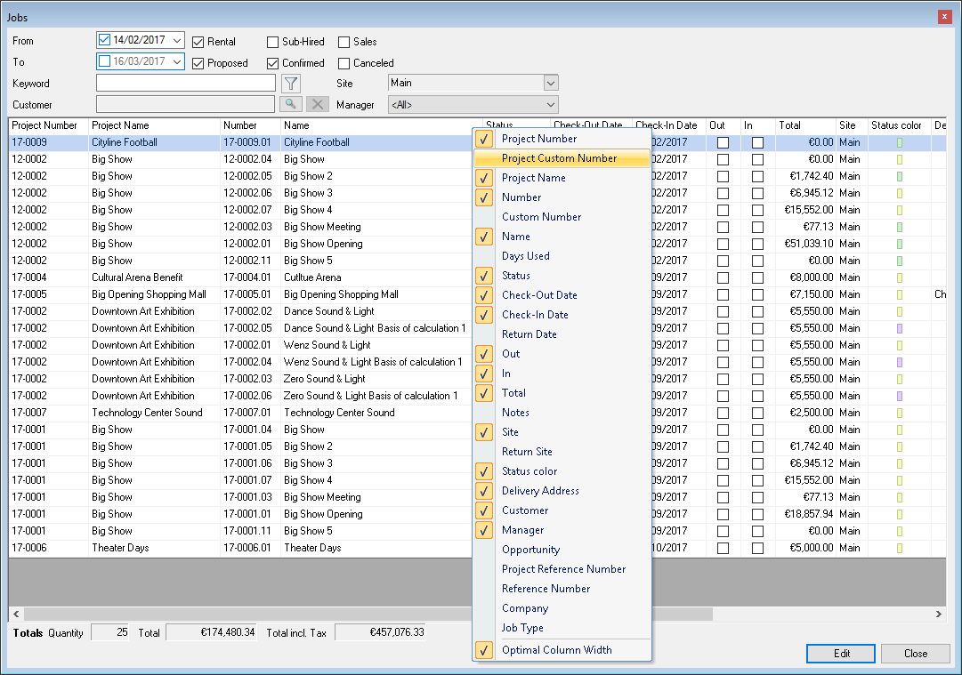Close the Jobs window
Image resolution: width=962 pixels, height=675 pixels.
pos(944,17)
